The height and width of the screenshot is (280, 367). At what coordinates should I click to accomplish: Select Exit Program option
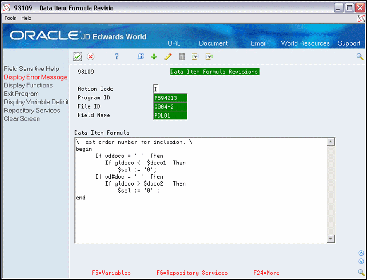click(x=21, y=94)
